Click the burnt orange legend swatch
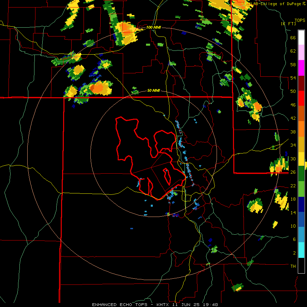The image size is (307, 307). click(x=301, y=113)
